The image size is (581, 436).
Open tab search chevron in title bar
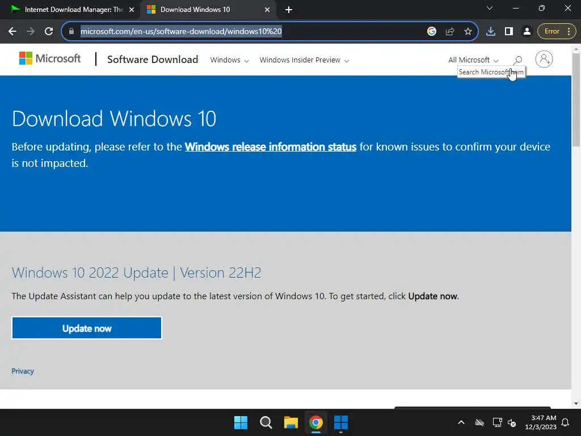click(x=490, y=8)
